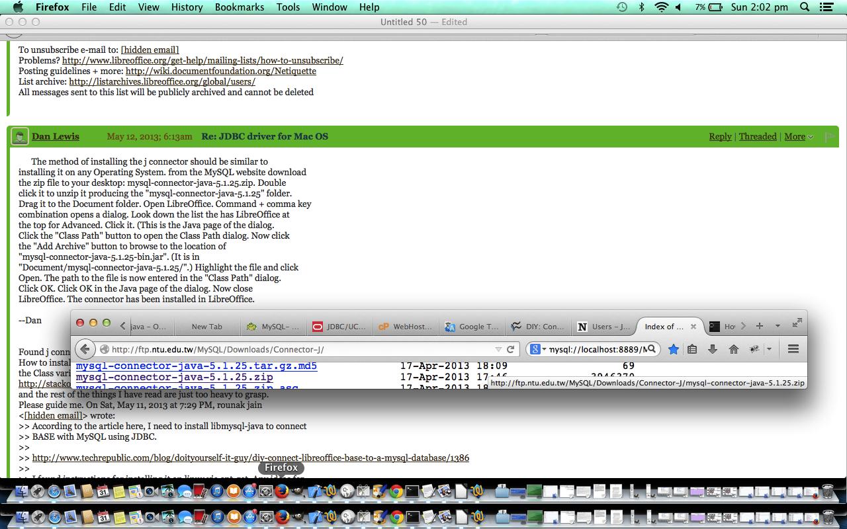This screenshot has width=847, height=529.
Task: Open the Tools menu
Action: click(x=288, y=7)
